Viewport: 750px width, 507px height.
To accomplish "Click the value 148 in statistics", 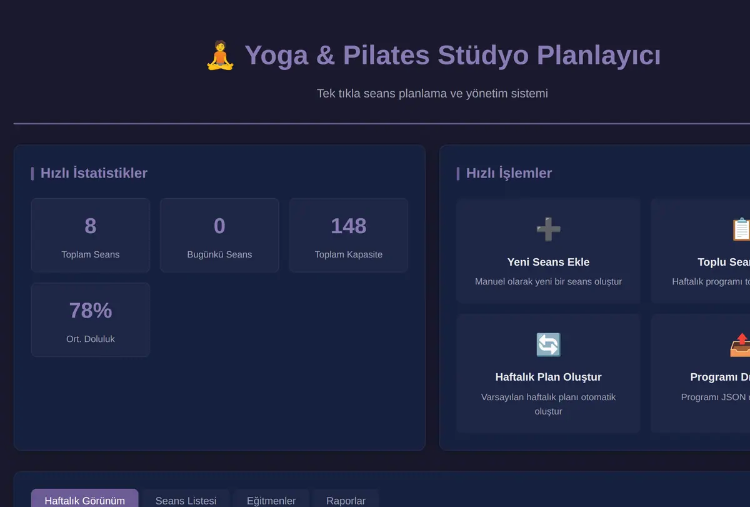I will [349, 226].
